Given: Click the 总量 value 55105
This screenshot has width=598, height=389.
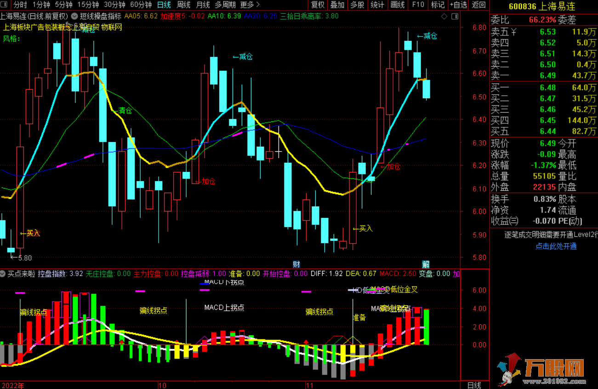Looking at the screenshot, I should coord(544,176).
